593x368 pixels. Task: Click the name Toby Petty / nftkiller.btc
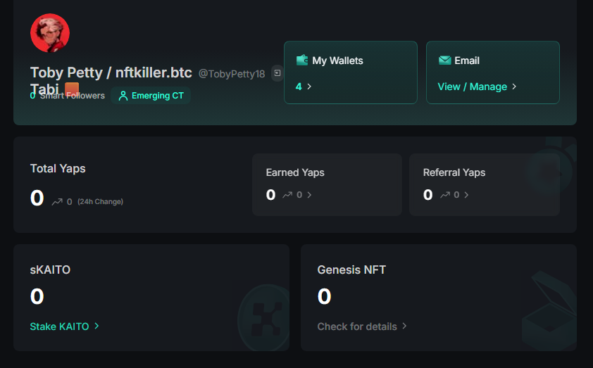[111, 72]
